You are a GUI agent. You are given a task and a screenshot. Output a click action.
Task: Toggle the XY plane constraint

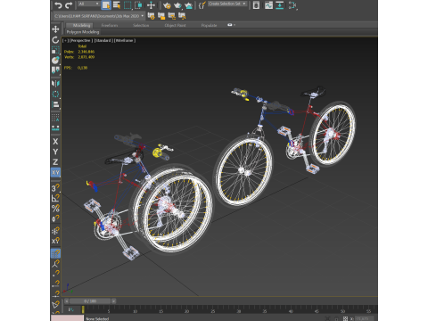(x=55, y=173)
